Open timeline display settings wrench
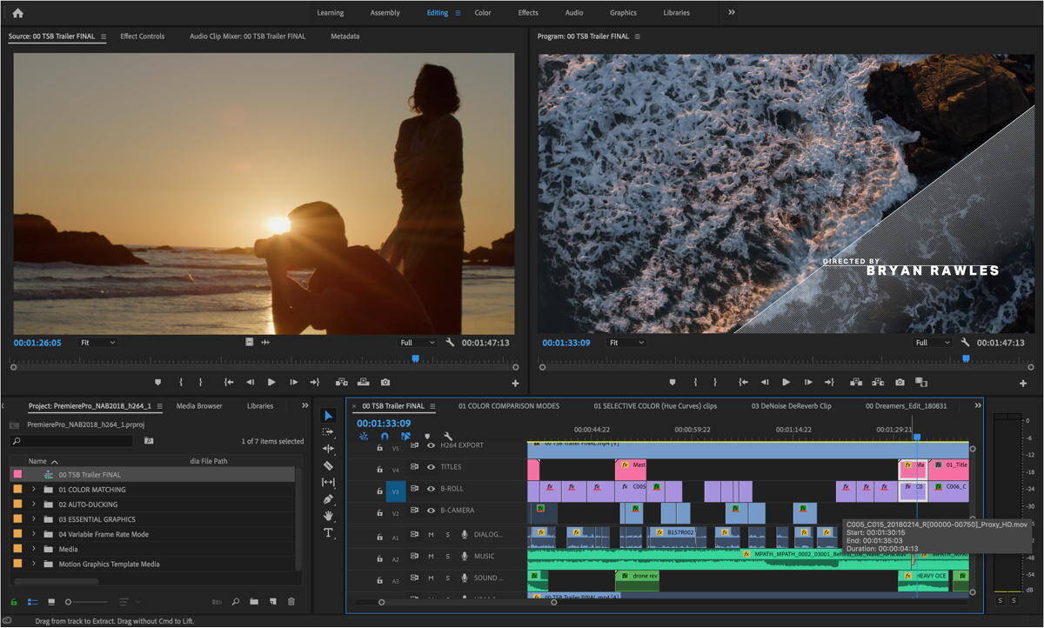This screenshot has height=628, width=1044. [448, 437]
